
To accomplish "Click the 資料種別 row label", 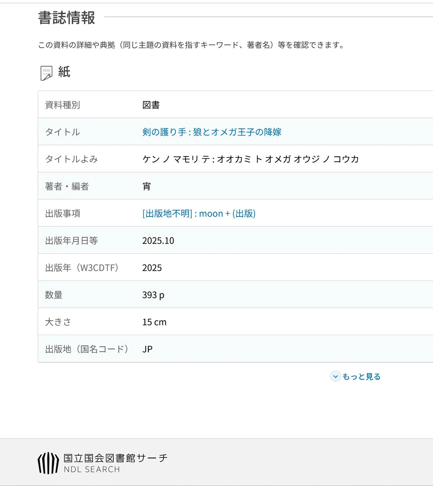I will (x=62, y=105).
